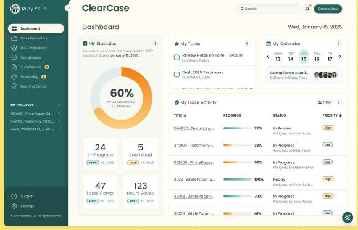Screen dimensions: 358x230
Task: Open the Compliance Meeting calendar event
Action: point(304,75)
